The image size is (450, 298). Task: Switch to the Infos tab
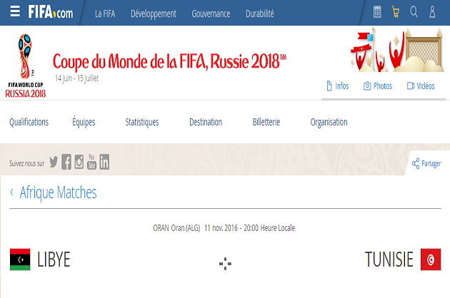point(338,86)
